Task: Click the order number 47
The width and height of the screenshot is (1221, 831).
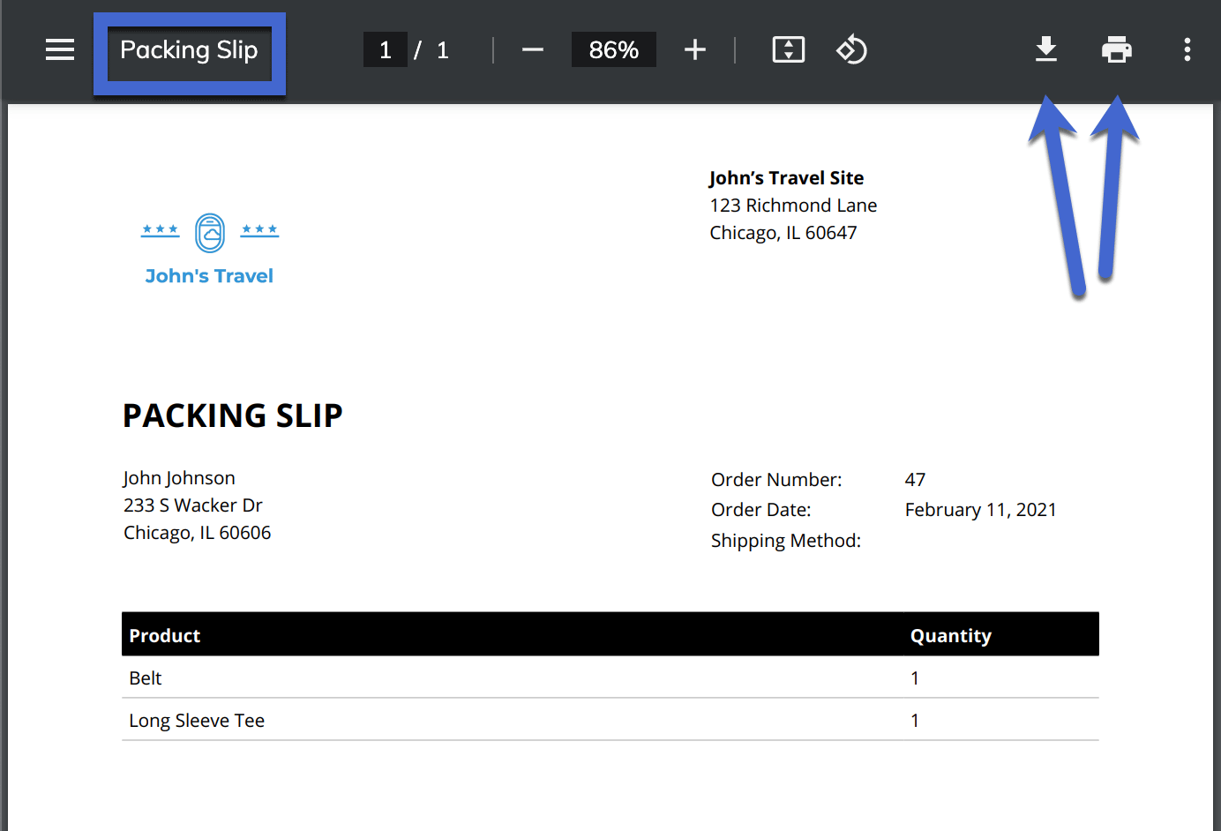Action: pyautogui.click(x=915, y=480)
